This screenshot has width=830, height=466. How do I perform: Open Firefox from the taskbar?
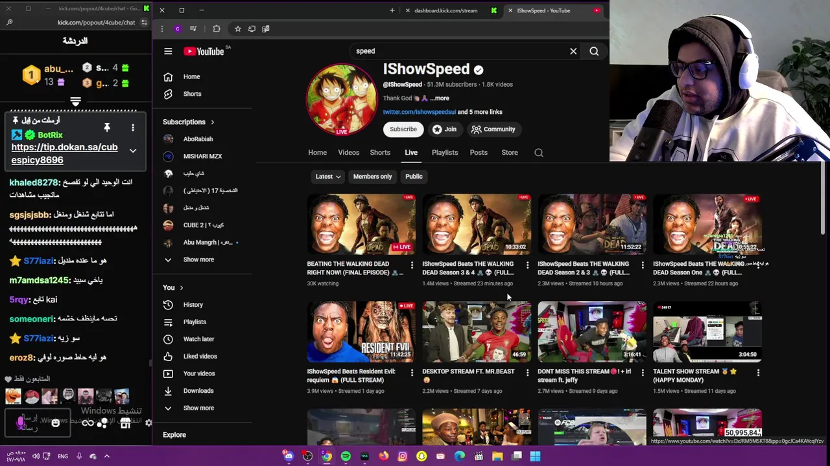coord(383,456)
